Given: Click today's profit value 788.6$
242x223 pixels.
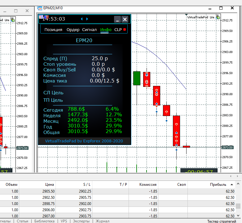Looking at the screenshot, I should click(x=76, y=109).
